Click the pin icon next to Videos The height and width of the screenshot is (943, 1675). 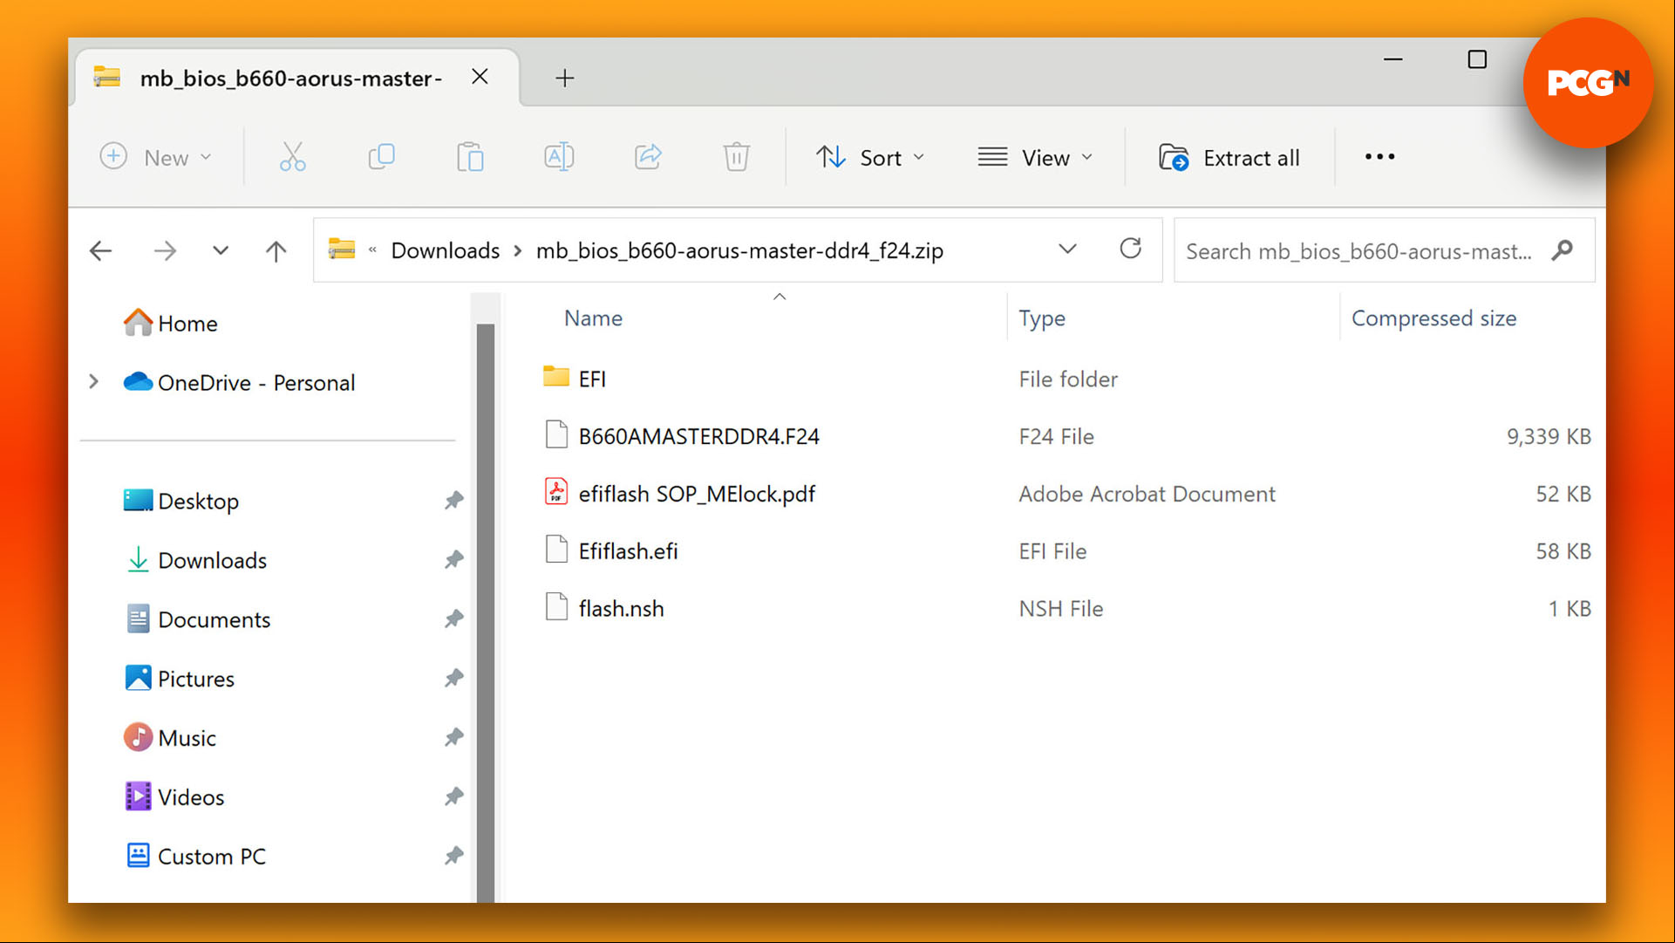click(453, 797)
